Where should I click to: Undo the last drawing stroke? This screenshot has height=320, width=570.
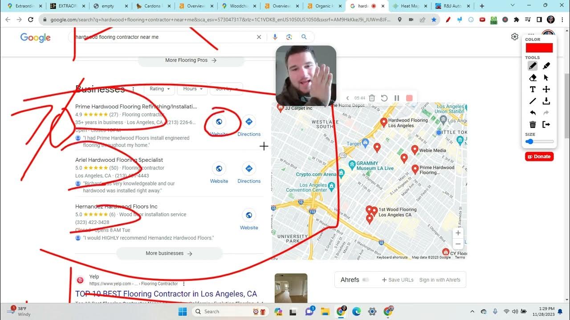click(x=533, y=113)
